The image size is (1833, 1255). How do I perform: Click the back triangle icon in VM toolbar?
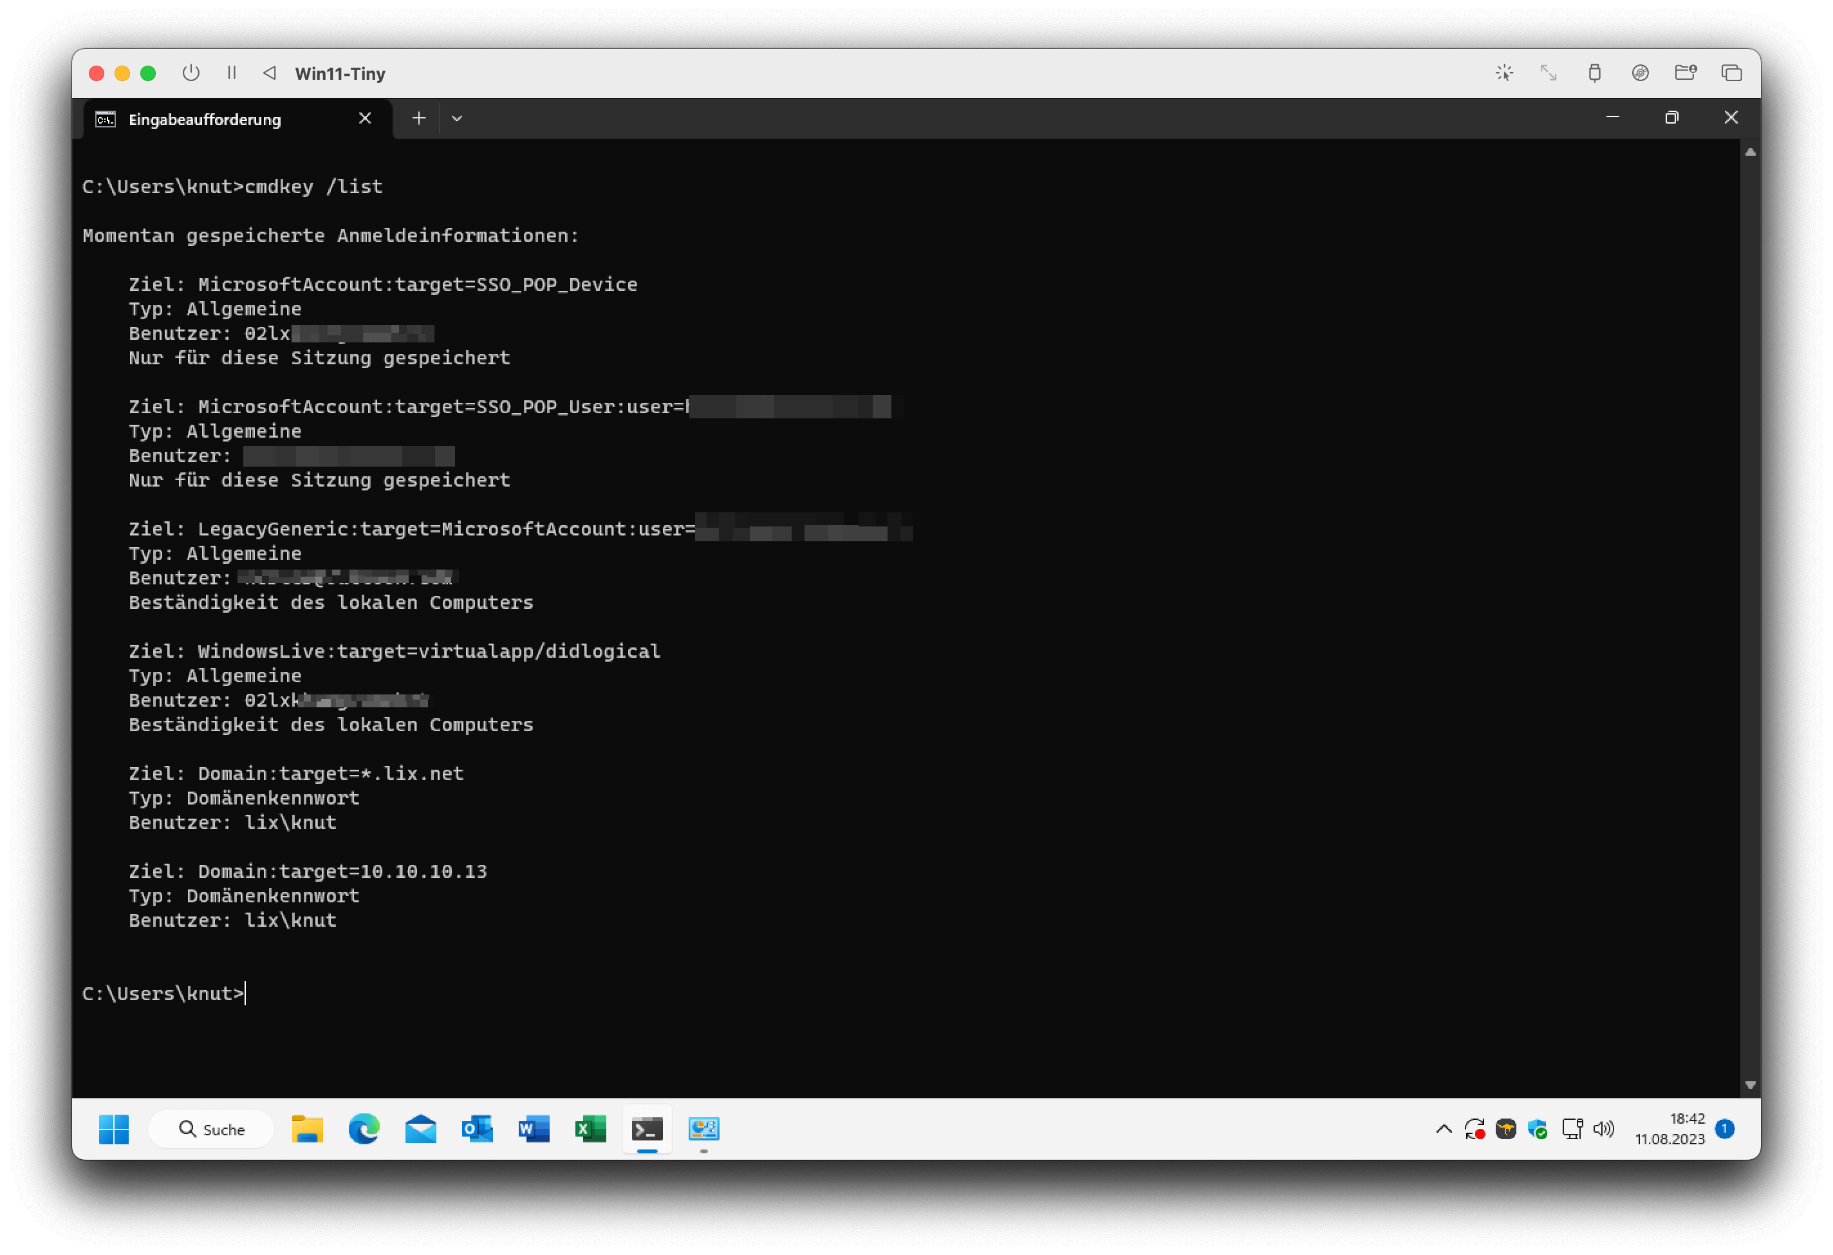[x=270, y=73]
